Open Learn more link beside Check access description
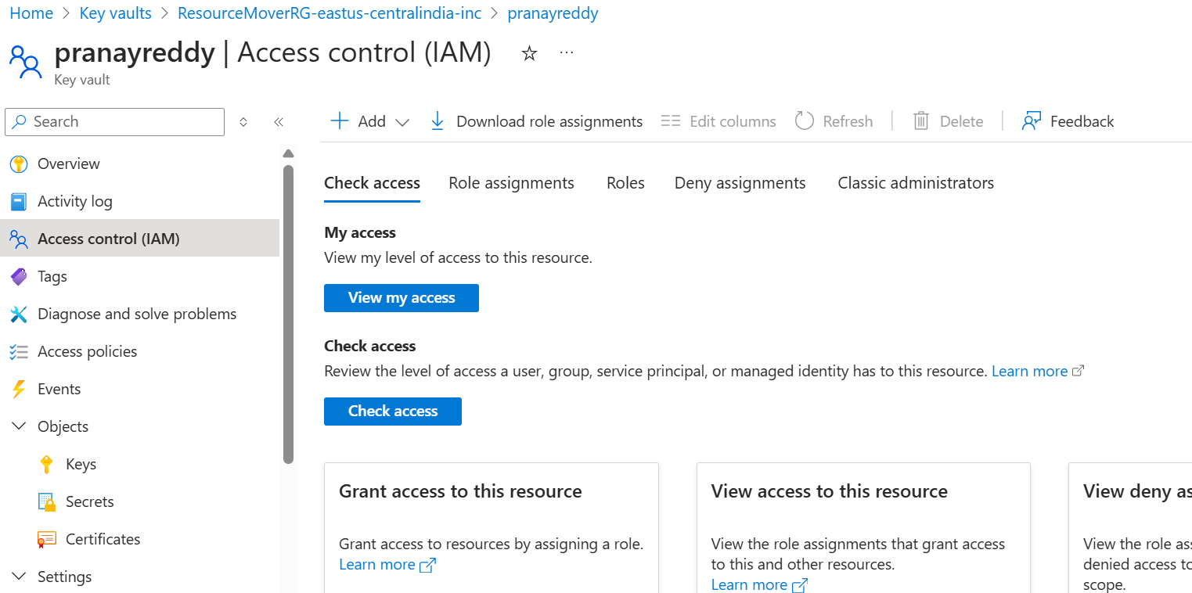The image size is (1192, 593). [x=1029, y=371]
